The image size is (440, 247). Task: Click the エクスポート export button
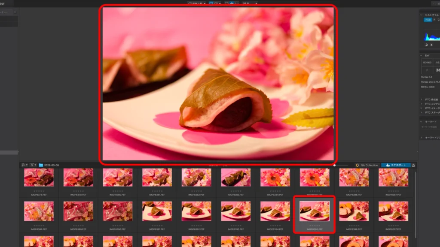(x=395, y=165)
